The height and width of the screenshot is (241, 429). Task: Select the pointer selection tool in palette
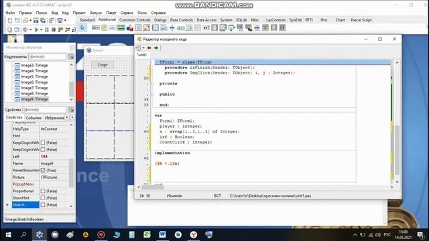click(x=82, y=27)
